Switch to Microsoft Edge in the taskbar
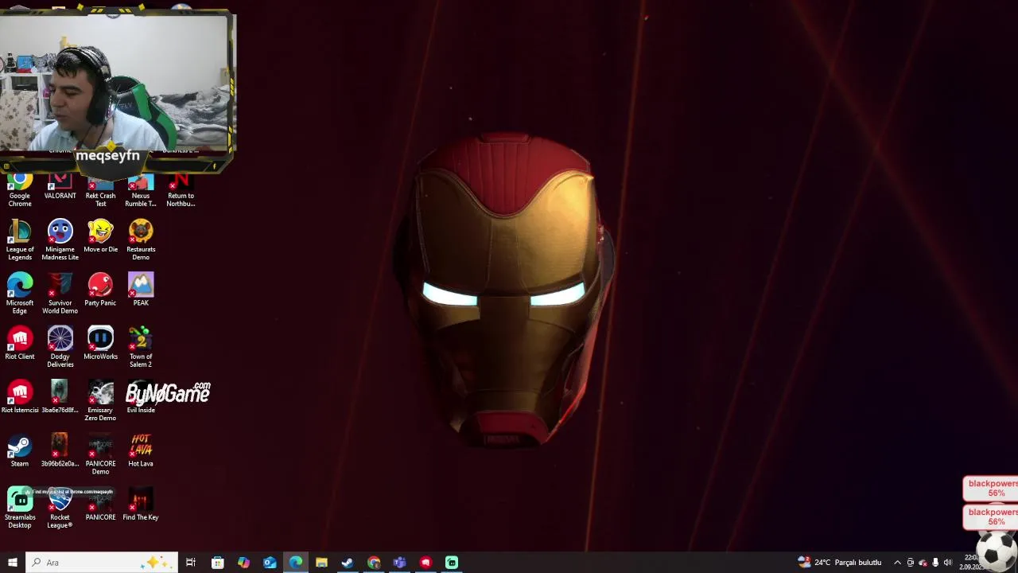 coord(295,563)
